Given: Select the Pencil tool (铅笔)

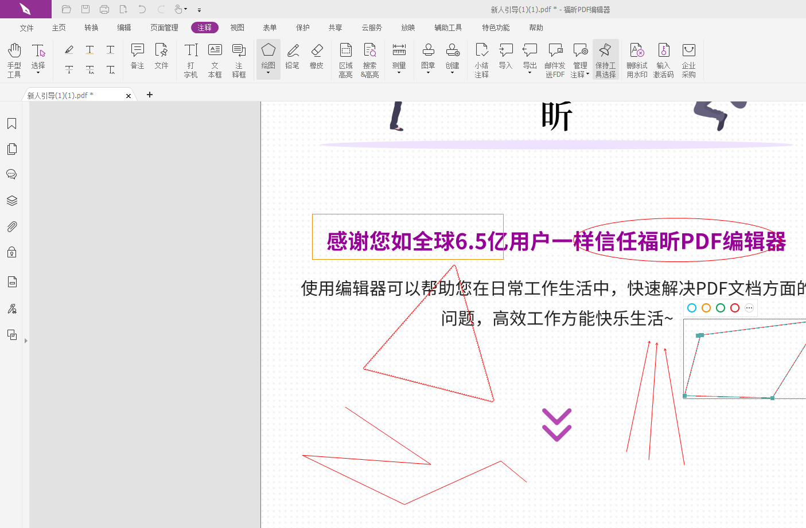Looking at the screenshot, I should point(293,57).
